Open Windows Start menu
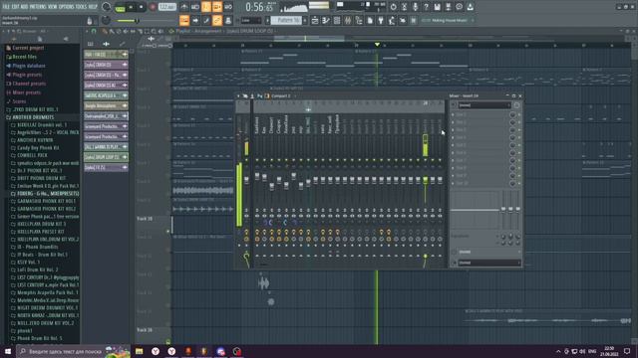The height and width of the screenshot is (358, 638). [x=8, y=351]
